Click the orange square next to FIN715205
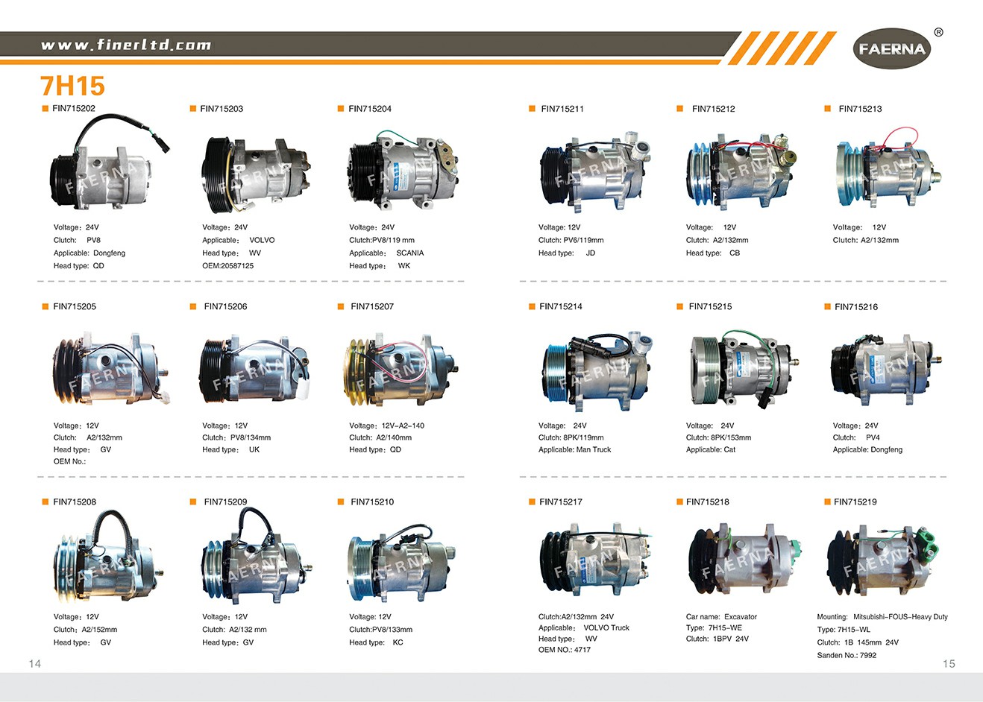The height and width of the screenshot is (702, 983). tap(45, 306)
